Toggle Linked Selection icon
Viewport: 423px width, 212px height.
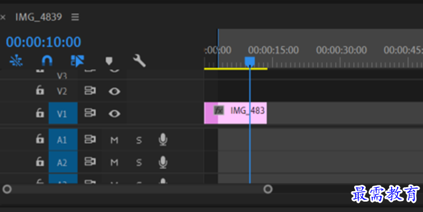(78, 61)
